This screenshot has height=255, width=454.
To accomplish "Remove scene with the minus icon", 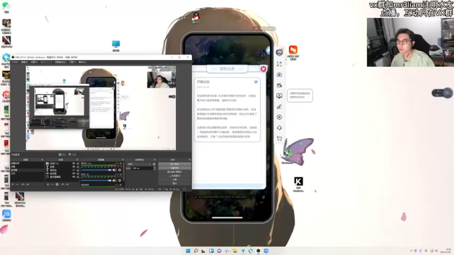I will 17,185.
